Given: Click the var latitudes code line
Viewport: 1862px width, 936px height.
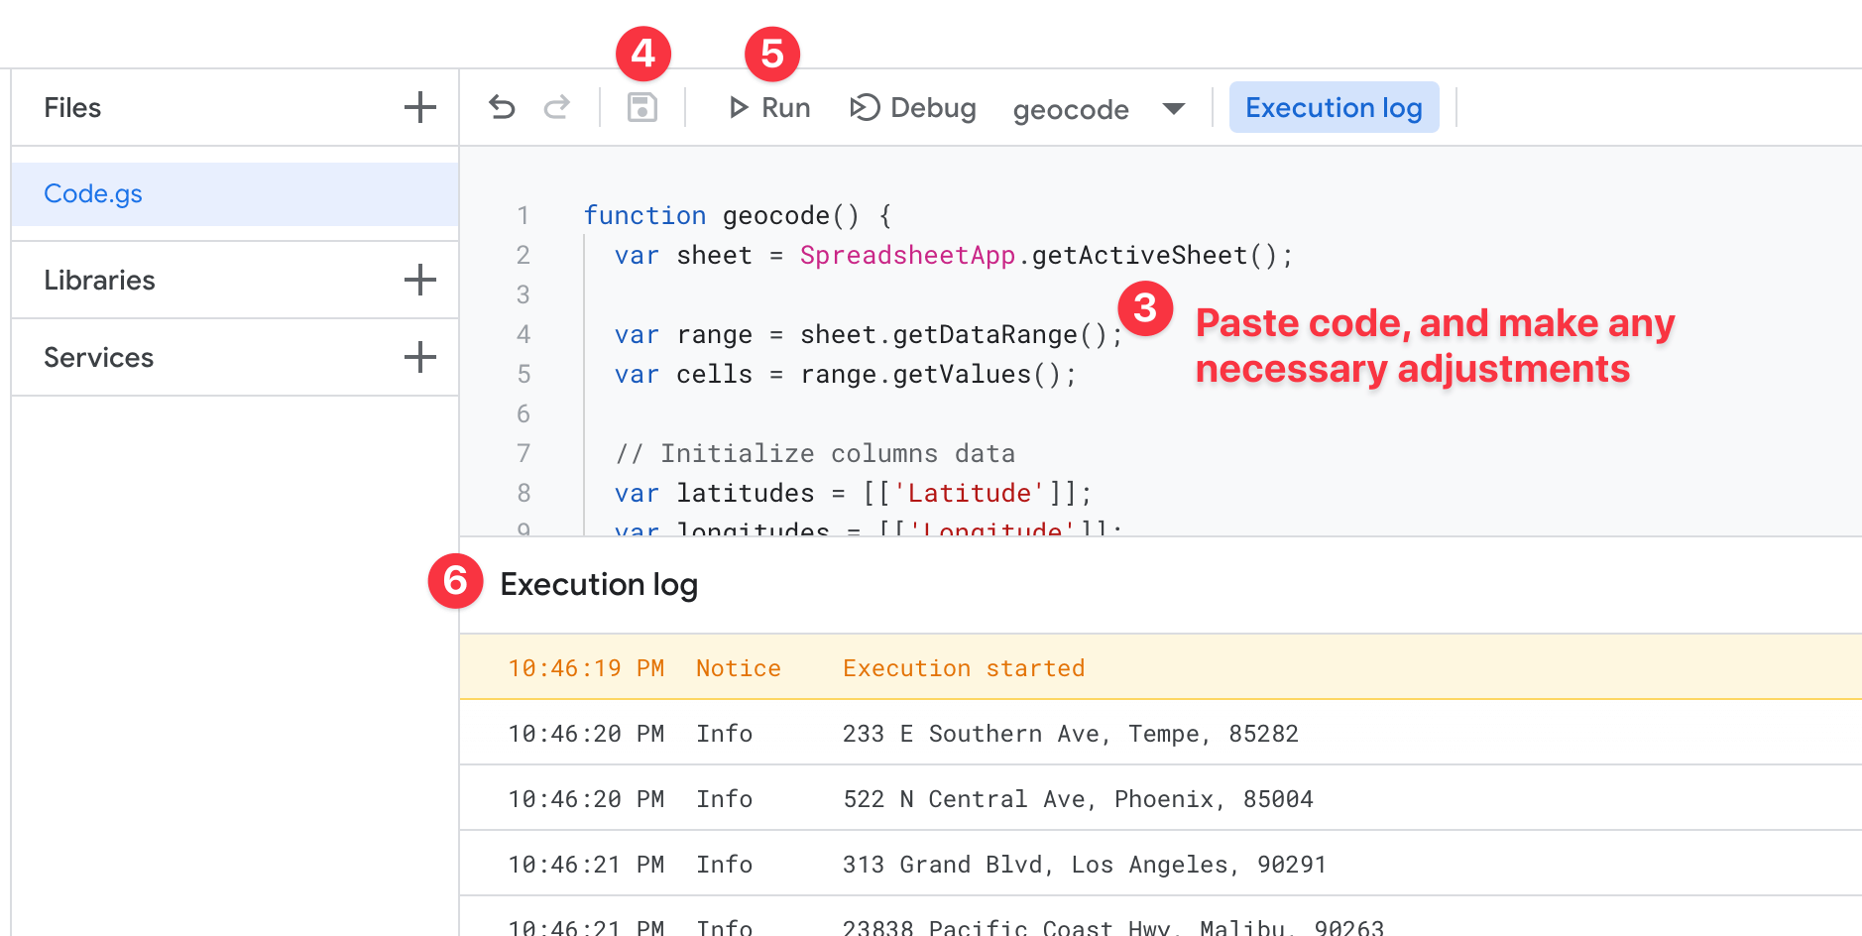Looking at the screenshot, I should [x=853, y=493].
